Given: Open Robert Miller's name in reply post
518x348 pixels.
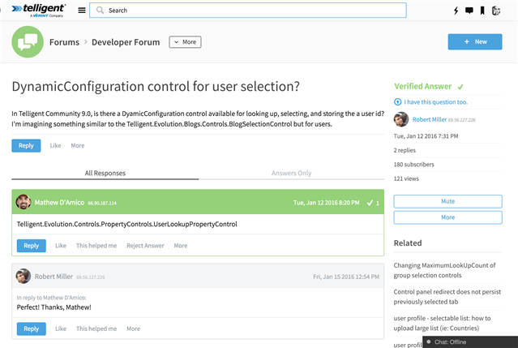Looking at the screenshot, I should point(54,277).
